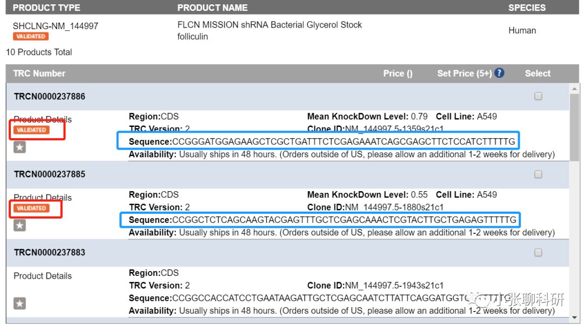Tick the Select checkbox for TRCN0000237883

coord(538,252)
